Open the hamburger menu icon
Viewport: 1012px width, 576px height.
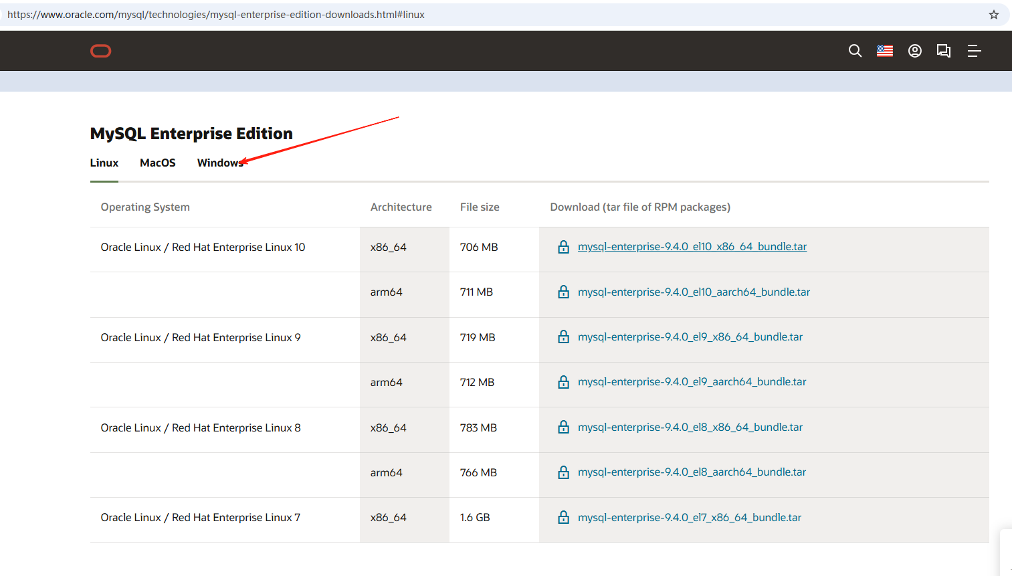click(974, 51)
